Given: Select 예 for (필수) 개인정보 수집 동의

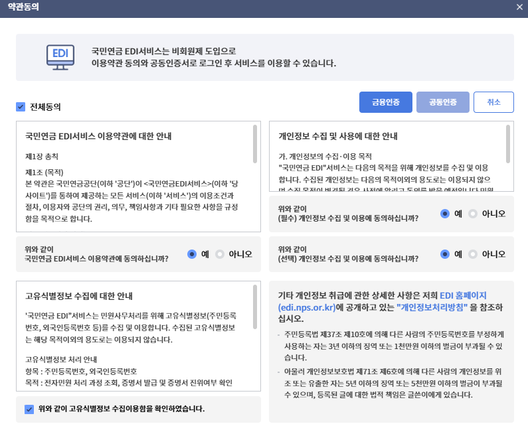Looking at the screenshot, I should coord(445,214).
